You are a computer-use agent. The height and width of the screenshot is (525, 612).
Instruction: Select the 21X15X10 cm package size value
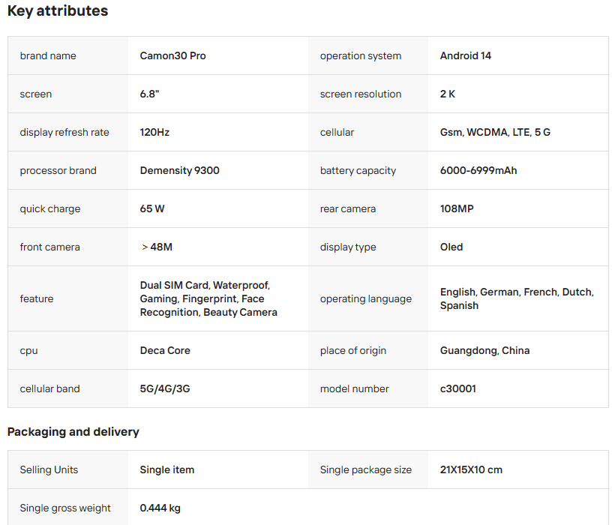(471, 470)
